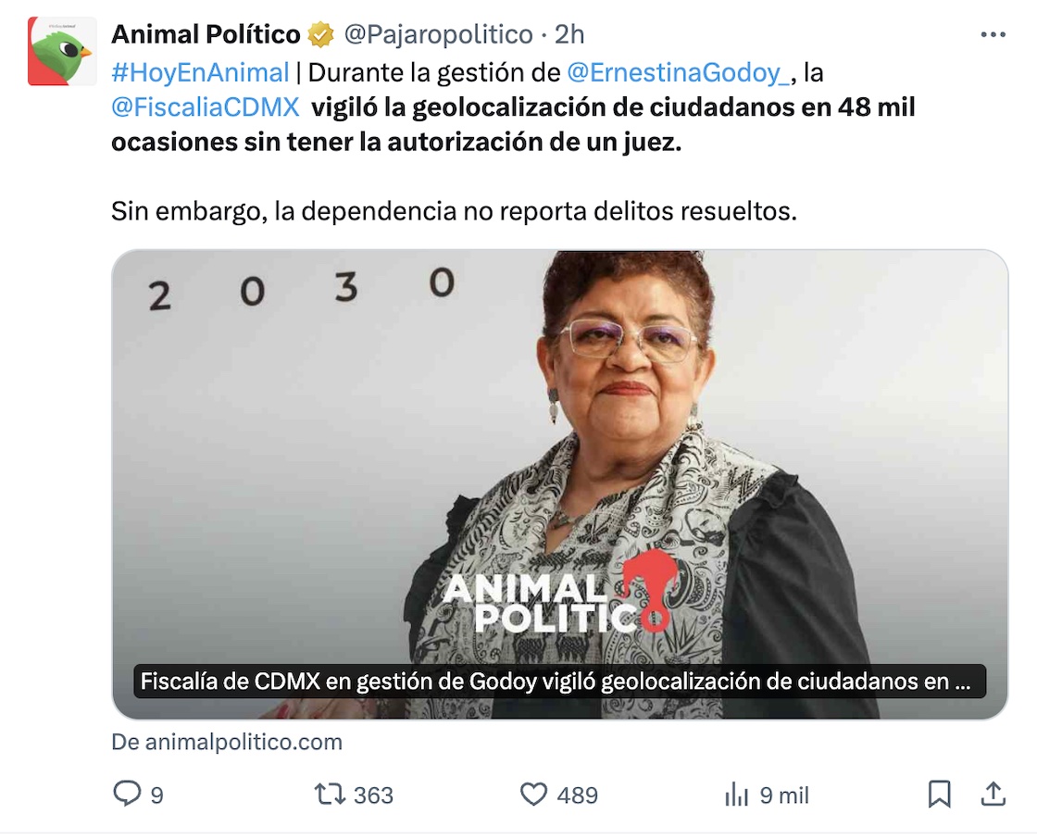Open the three-dot more options menu
Image resolution: width=1037 pixels, height=839 pixels.
[993, 35]
